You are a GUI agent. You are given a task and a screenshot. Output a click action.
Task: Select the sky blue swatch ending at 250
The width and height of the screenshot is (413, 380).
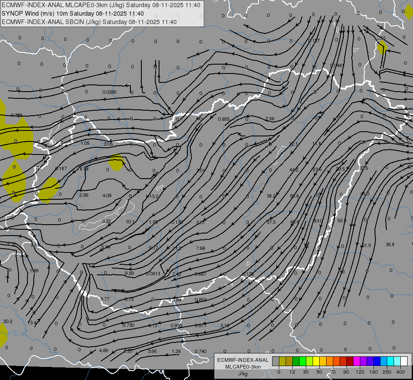pyautogui.click(x=384, y=361)
